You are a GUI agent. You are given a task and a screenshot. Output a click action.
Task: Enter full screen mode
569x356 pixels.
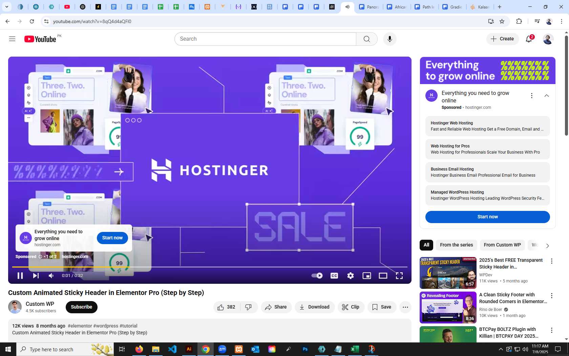coord(399,276)
